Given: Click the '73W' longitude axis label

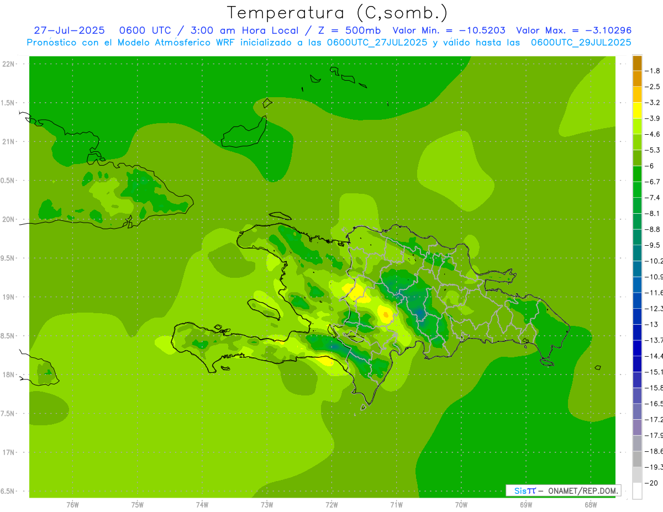Looking at the screenshot, I should 267,505.
